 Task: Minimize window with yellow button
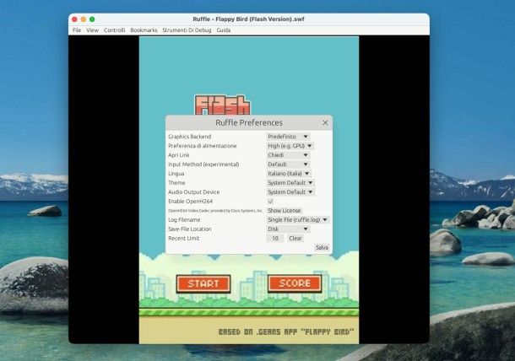[x=84, y=19]
